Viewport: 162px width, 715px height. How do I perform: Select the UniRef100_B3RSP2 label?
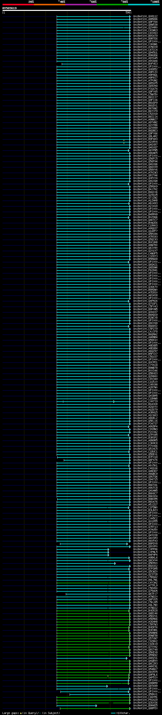(x=145, y=438)
